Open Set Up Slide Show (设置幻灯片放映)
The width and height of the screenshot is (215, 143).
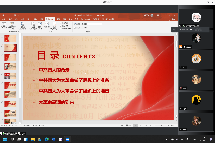click(34, 24)
